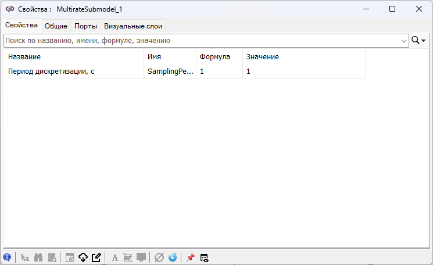Viewport: 433px width, 265px height.
Task: Click the gray comment bubble icon
Action: click(141, 257)
